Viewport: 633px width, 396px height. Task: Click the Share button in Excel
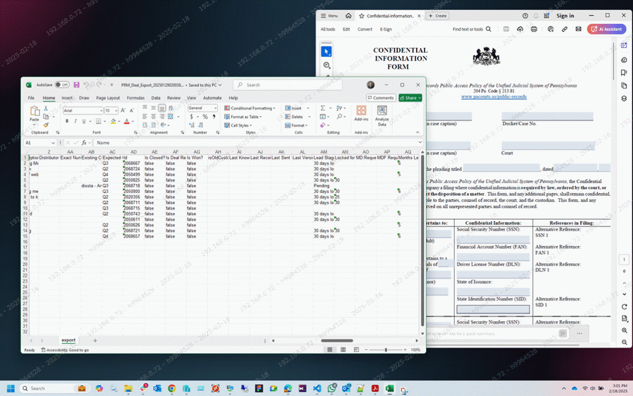(x=409, y=98)
